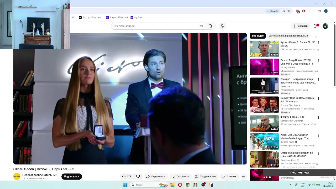336x189 pixels.
Task: Open File Explorer from the taskbar
Action: click(x=172, y=185)
